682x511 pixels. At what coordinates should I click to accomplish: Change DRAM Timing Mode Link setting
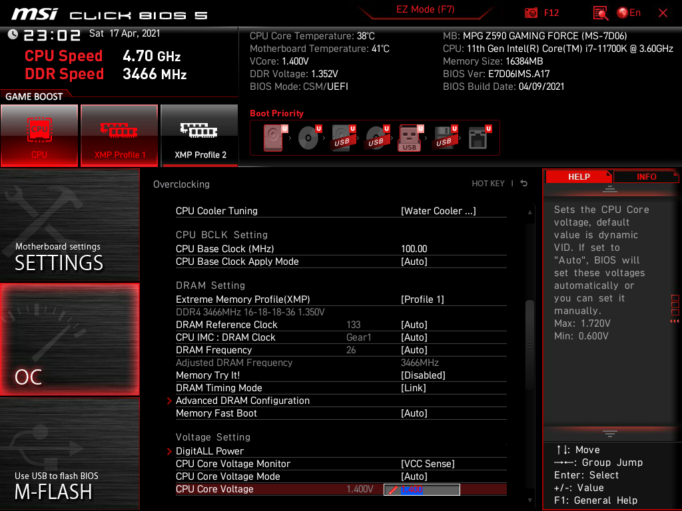click(x=413, y=388)
